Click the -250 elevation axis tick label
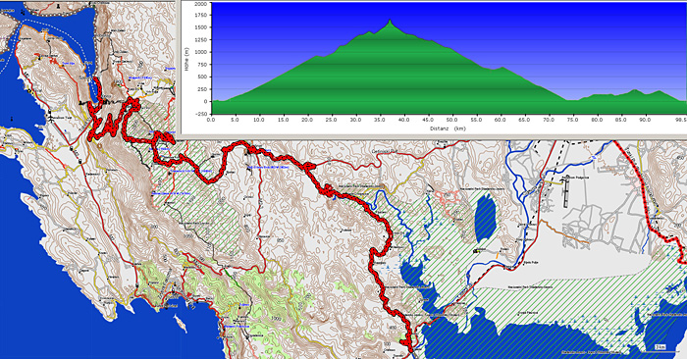 point(201,114)
